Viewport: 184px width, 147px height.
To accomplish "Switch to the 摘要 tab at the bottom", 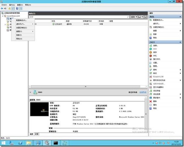I will coord(31,134).
